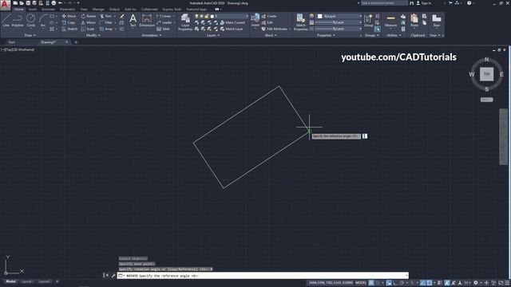Click the Move tool
Screen dimensions: 511x287
tap(69, 16)
